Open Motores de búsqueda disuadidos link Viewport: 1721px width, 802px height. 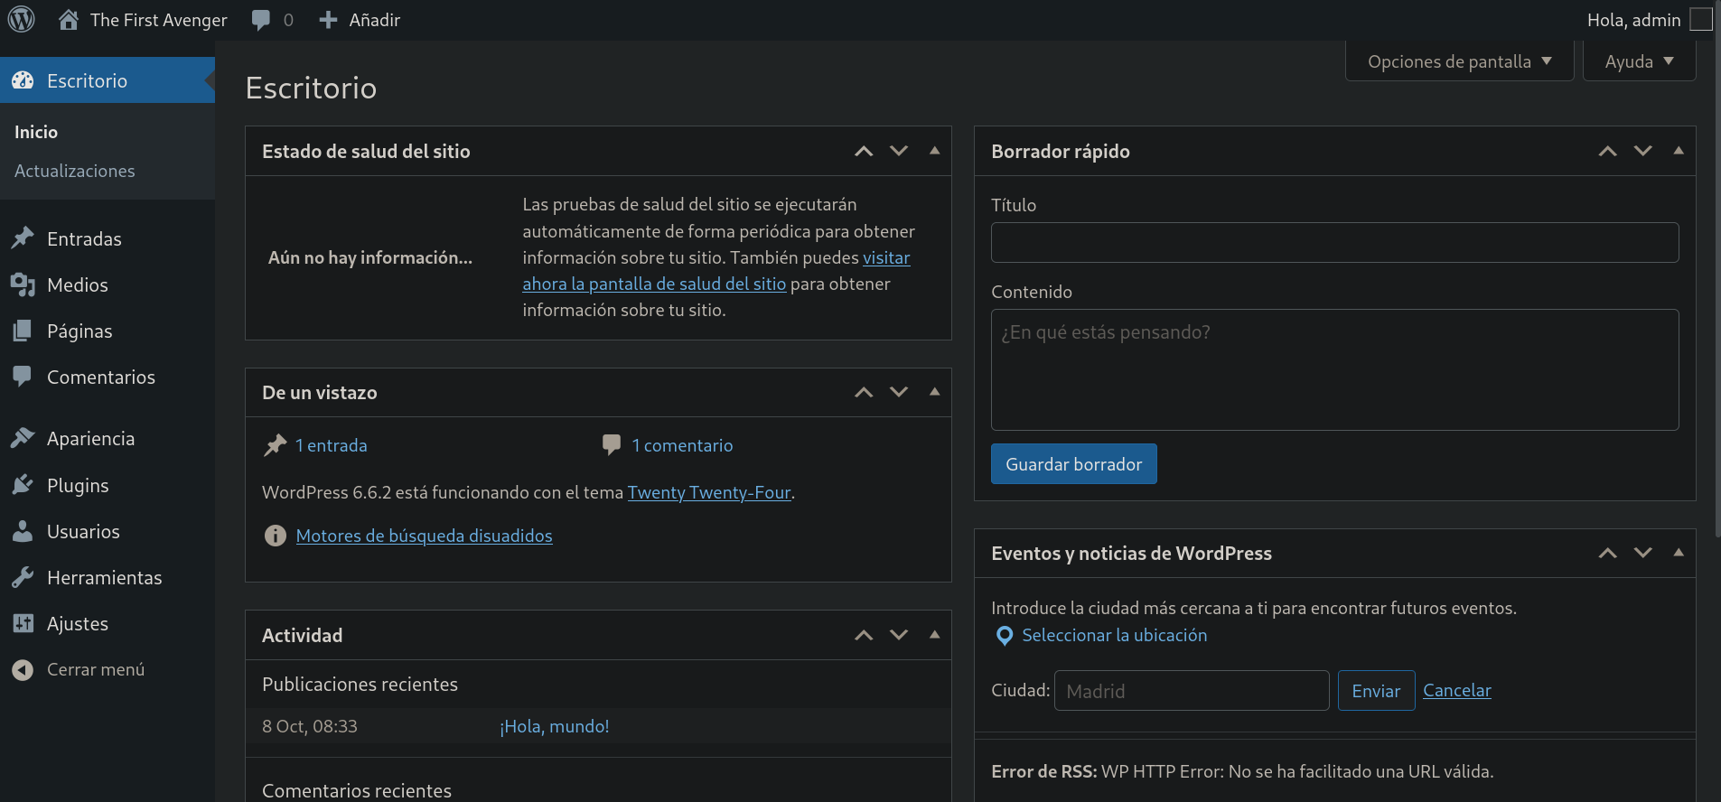[x=424, y=536]
